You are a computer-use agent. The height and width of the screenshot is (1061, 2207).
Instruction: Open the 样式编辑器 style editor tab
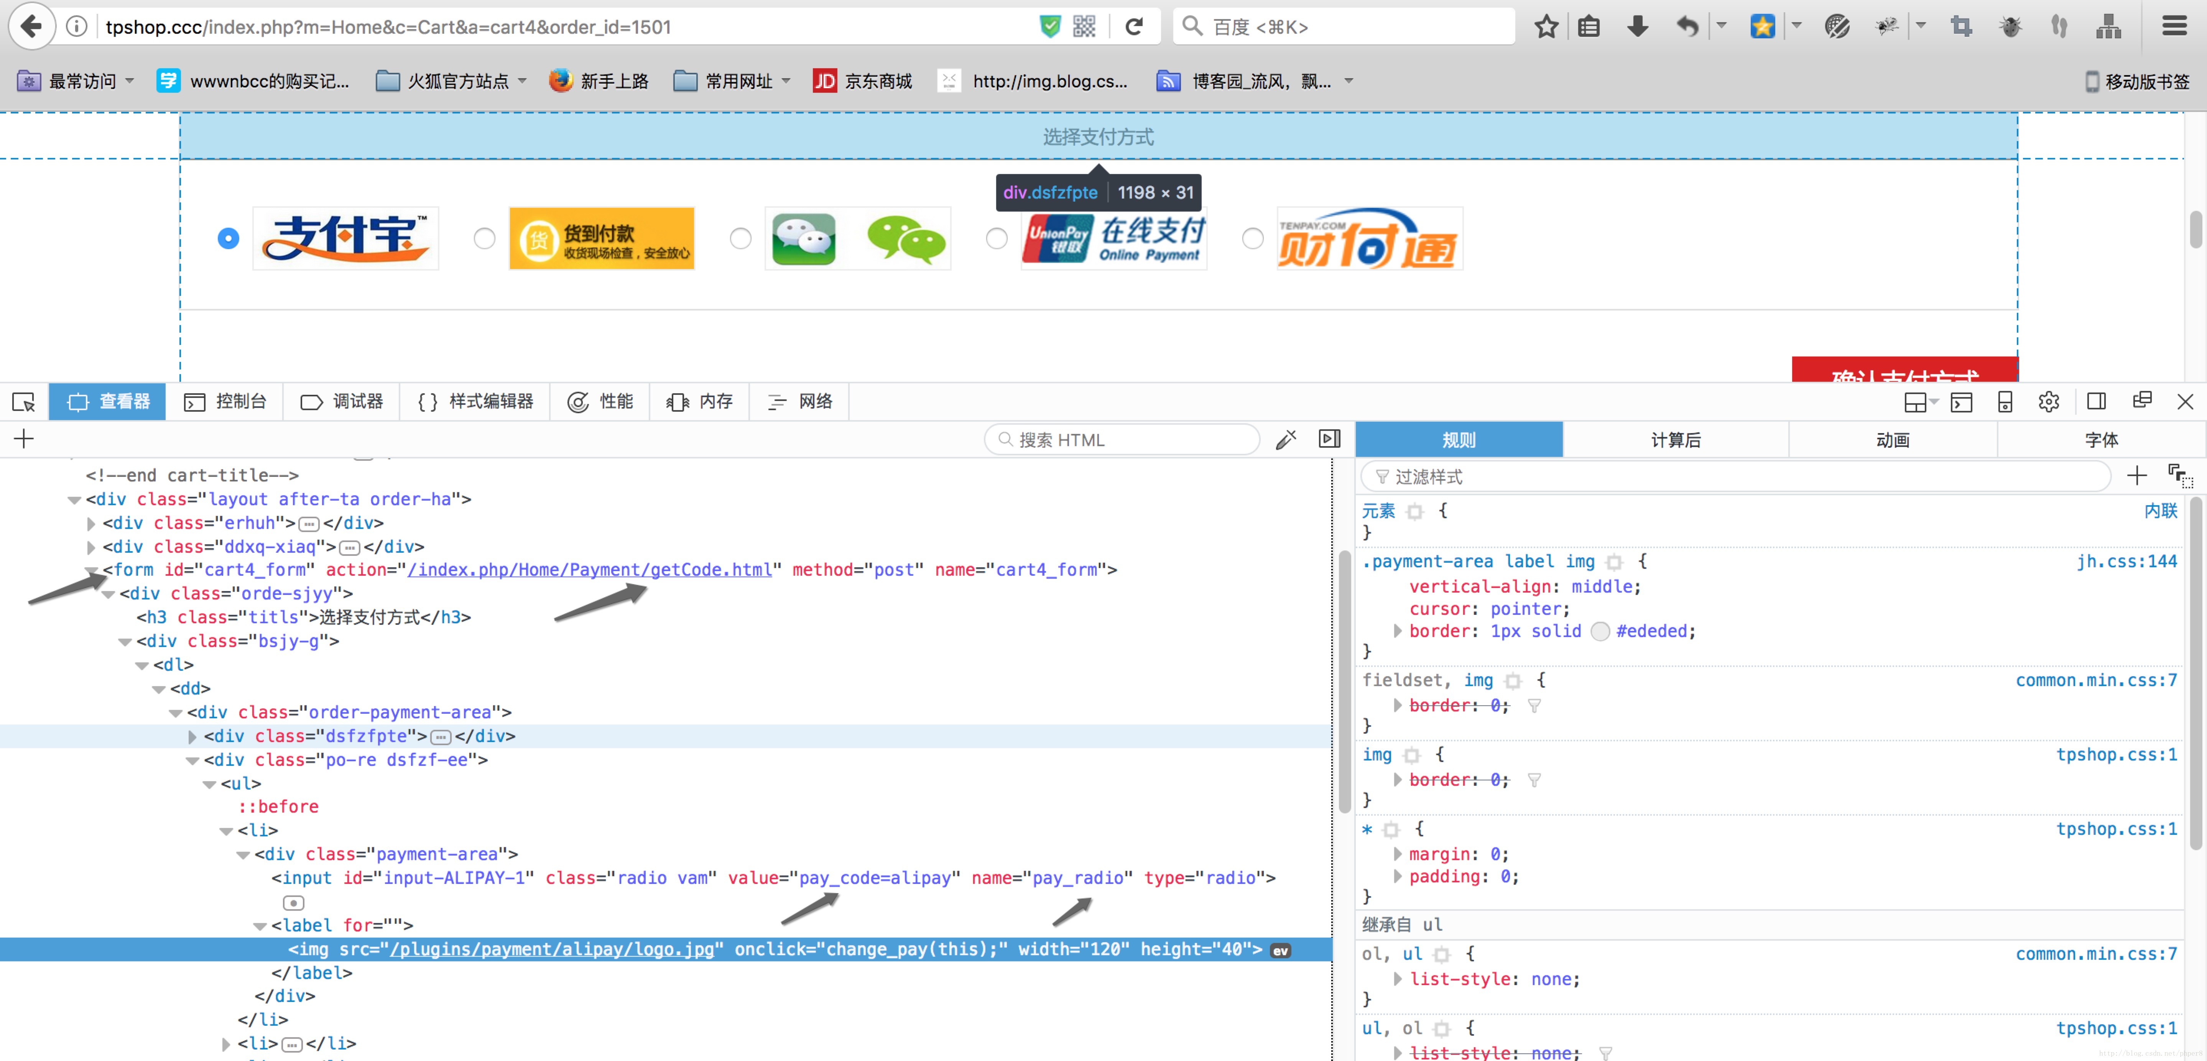pyautogui.click(x=475, y=402)
